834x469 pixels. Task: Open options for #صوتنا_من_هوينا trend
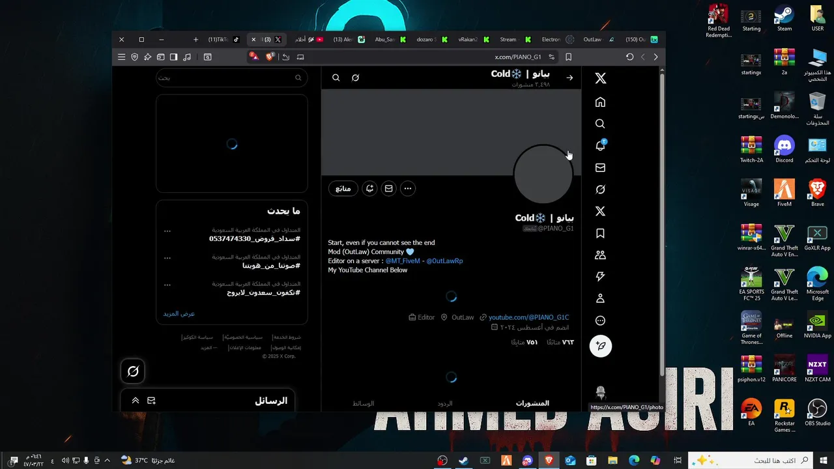coord(167,257)
